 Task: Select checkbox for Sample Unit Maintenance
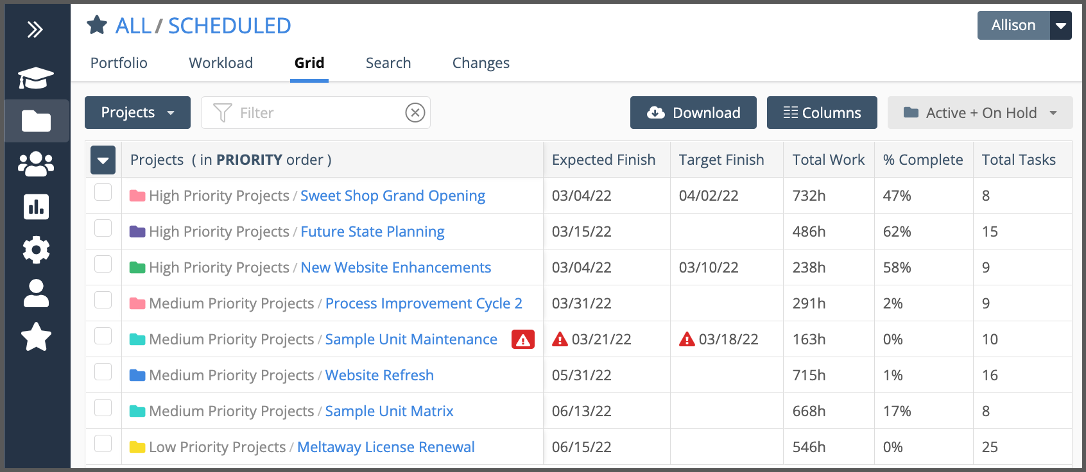[103, 336]
